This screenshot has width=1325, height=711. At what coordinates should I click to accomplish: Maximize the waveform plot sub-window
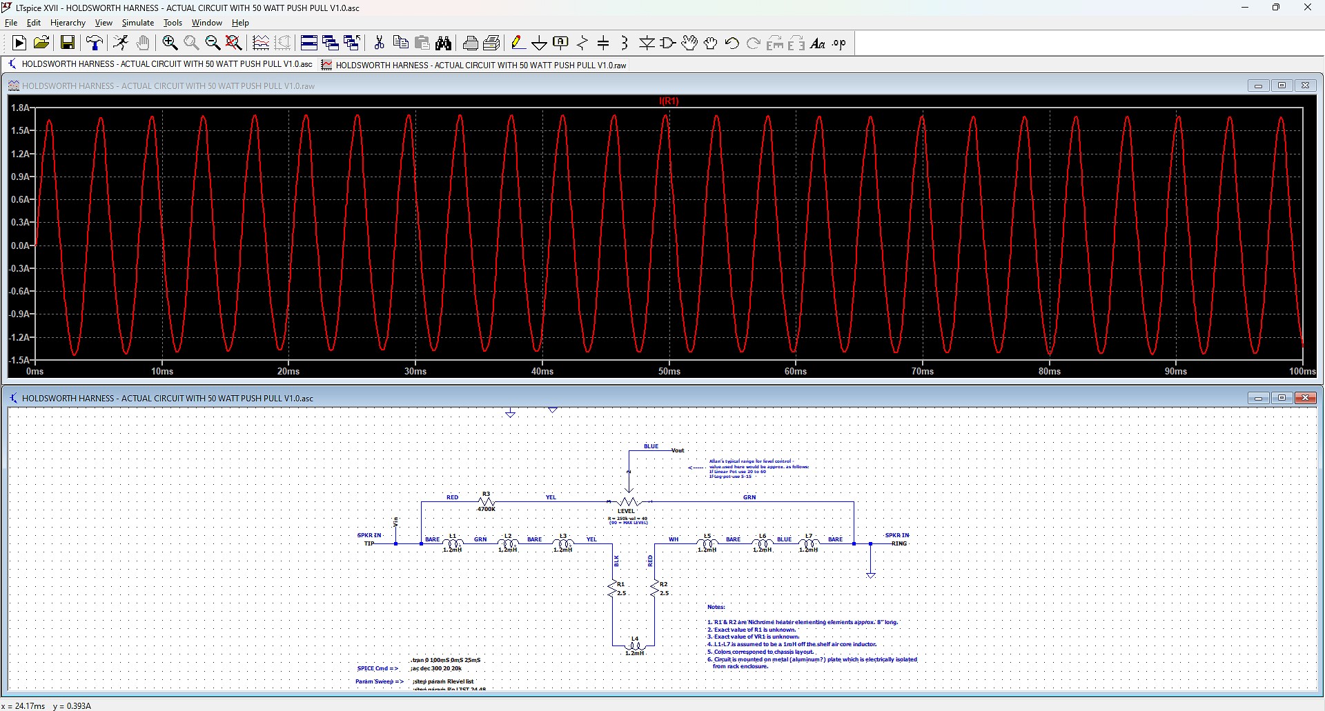(x=1282, y=86)
